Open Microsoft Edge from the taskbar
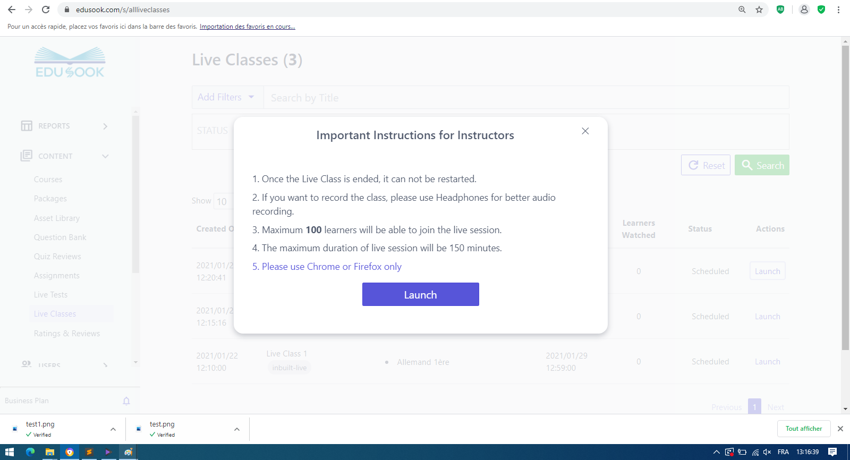The image size is (850, 460). tap(30, 452)
